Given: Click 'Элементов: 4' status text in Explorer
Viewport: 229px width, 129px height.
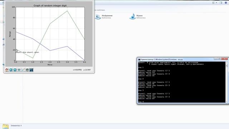Looking at the screenshot, I should point(16,126).
